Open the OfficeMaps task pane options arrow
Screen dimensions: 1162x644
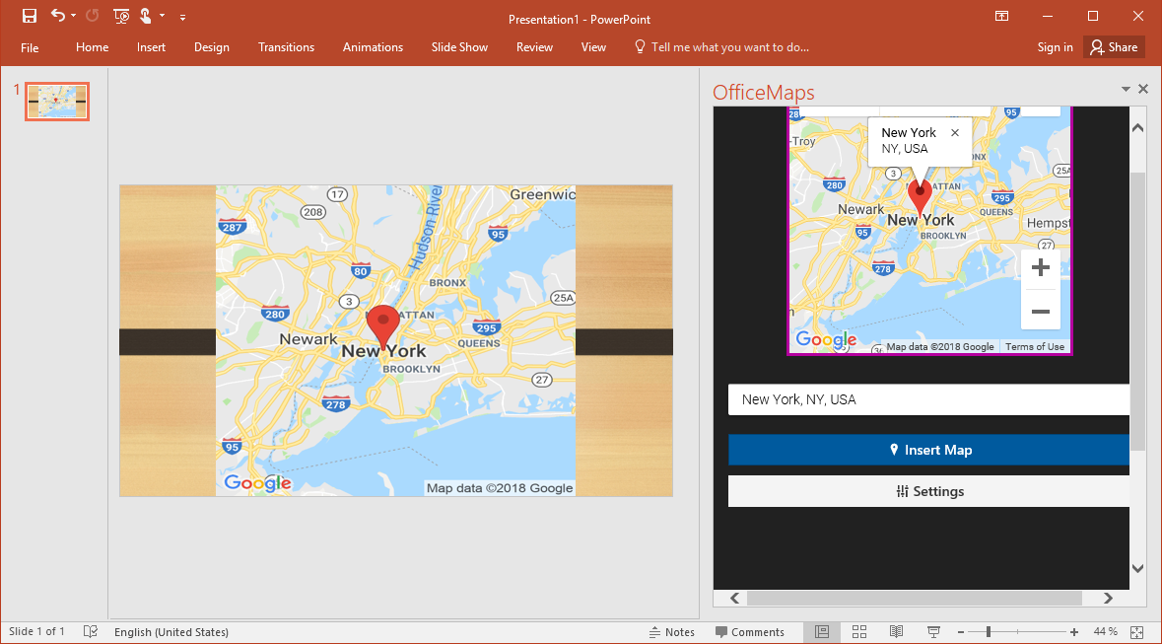(1126, 90)
